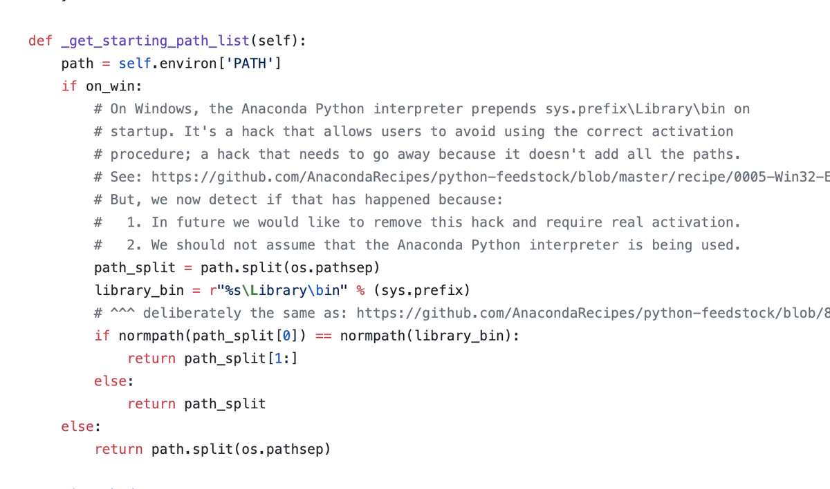Click the path_split variable assignment line
The width and height of the screenshot is (830, 489).
[x=237, y=267]
